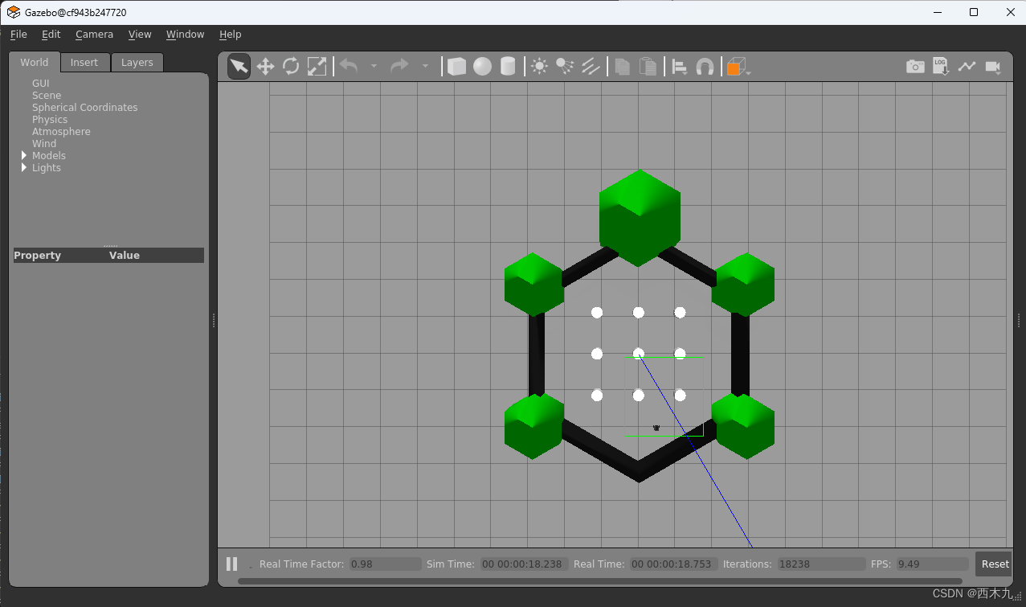Click the Gazebo app icon in title bar
1026x607 pixels.
click(14, 12)
